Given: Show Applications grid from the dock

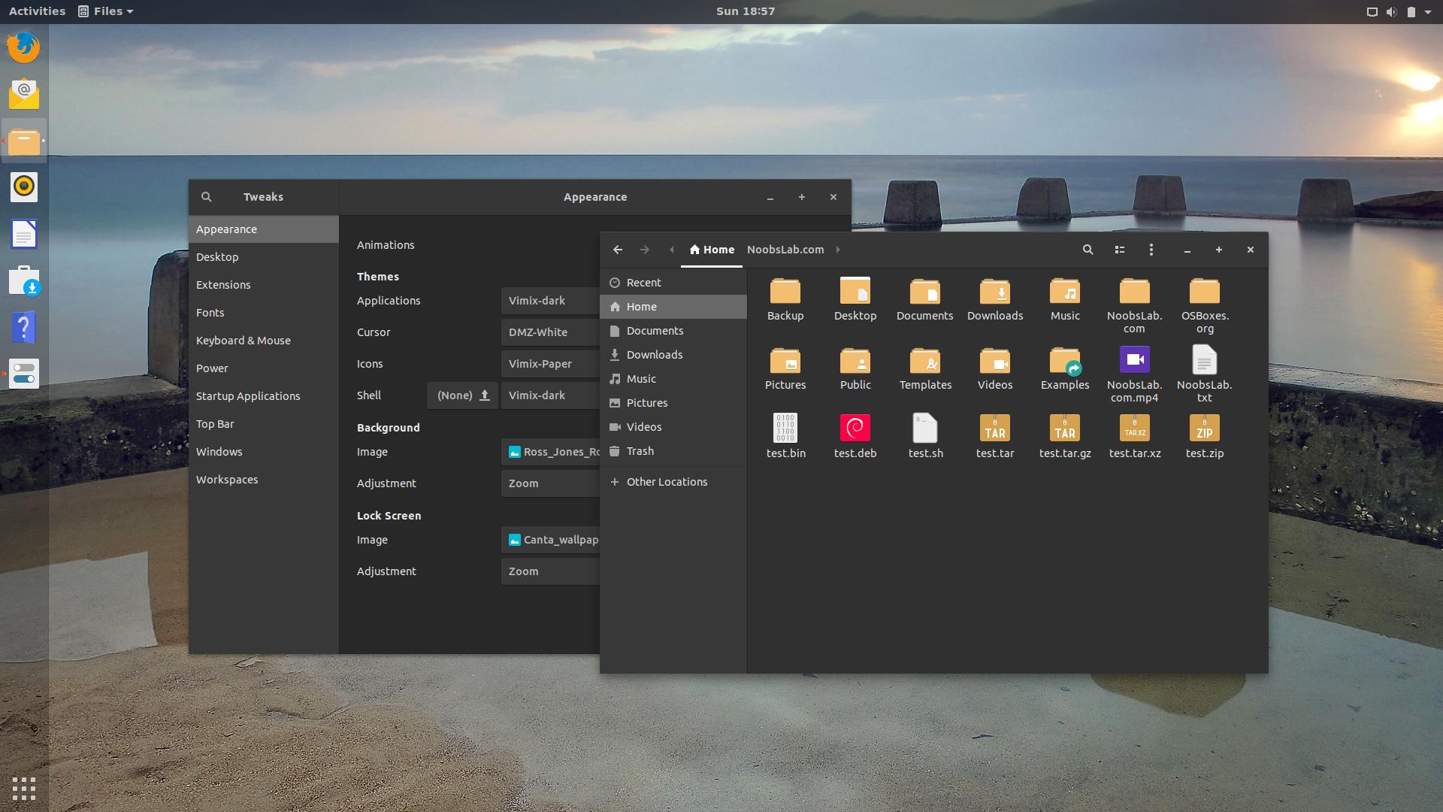Looking at the screenshot, I should (x=24, y=789).
